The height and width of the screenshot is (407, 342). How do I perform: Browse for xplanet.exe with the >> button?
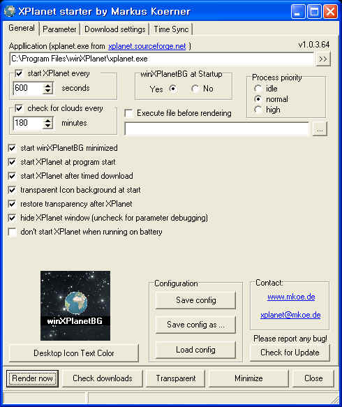pos(323,59)
